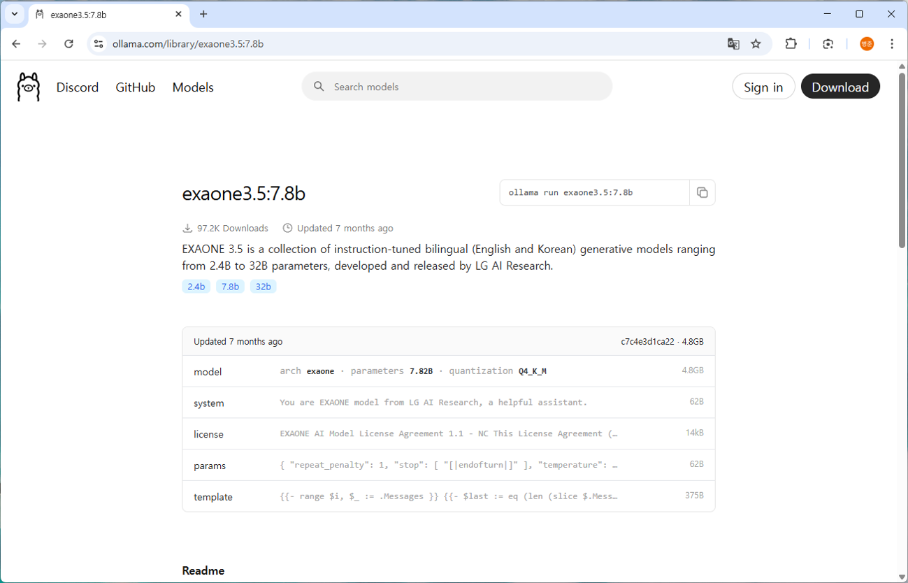
Task: Select the 32b model tag
Action: [x=264, y=287]
